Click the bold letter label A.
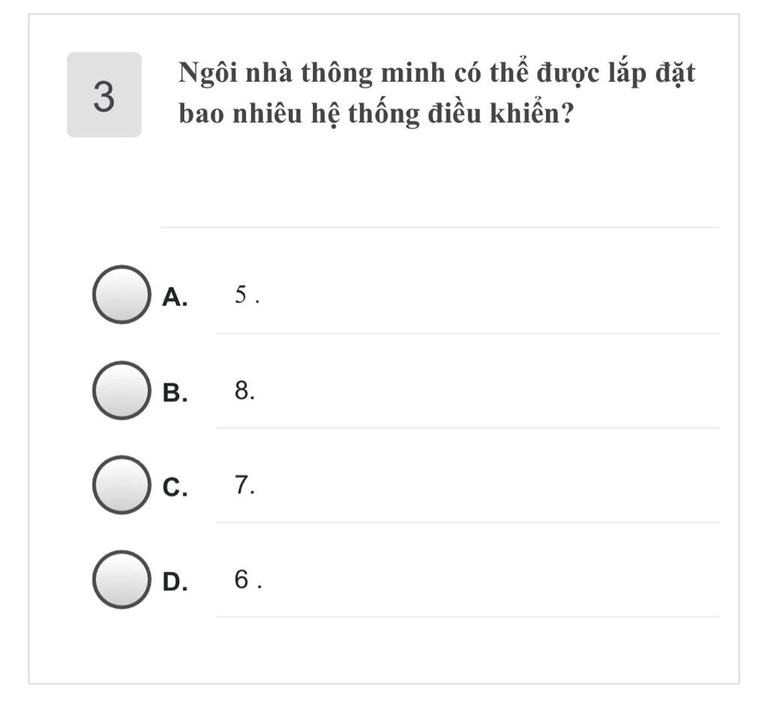This screenshot has height=705, width=768. click(175, 297)
